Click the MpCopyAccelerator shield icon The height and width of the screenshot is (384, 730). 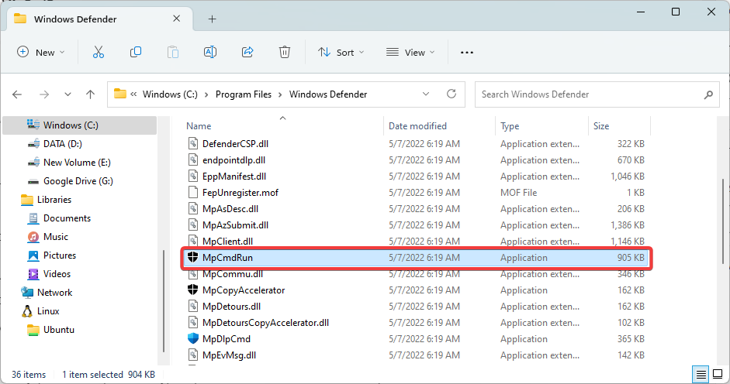[192, 290]
